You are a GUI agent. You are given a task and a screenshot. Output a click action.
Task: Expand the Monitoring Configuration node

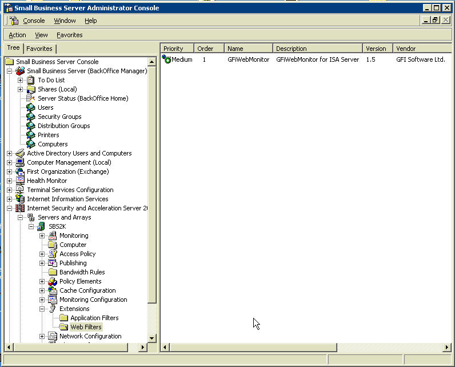pos(42,300)
